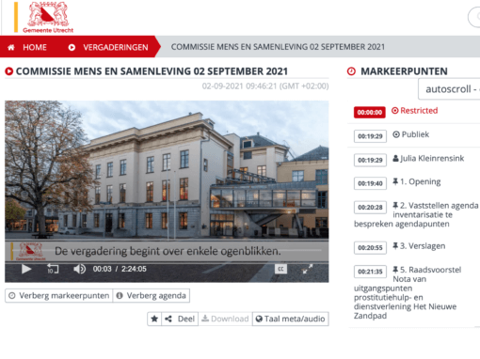Rewind the video 10 seconds
The height and width of the screenshot is (359, 480).
click(53, 269)
